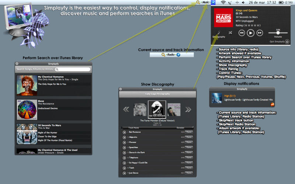This screenshot has height=184, width=295.
Task: Click the search magnifier beside the Music label
Action: (198, 2)
